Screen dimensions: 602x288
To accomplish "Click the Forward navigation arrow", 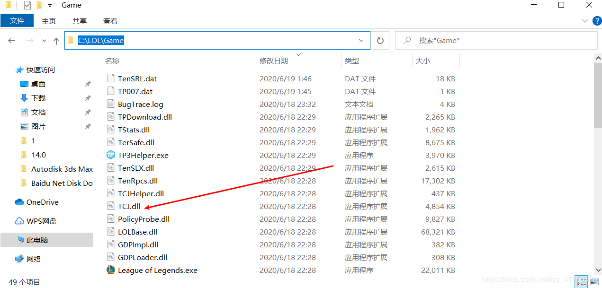I will click(x=30, y=41).
